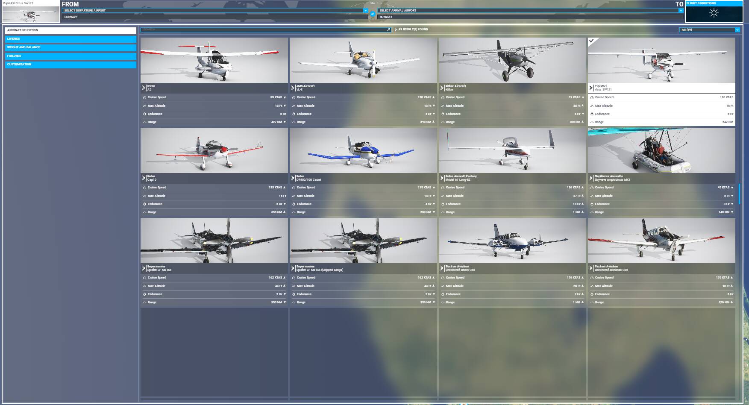Screen dimensions: 749x405
Task: Click the Cruise Speed gauge icon for JMB VL-3
Action: [x=294, y=97]
